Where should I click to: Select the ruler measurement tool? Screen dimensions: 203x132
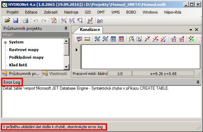point(87,39)
